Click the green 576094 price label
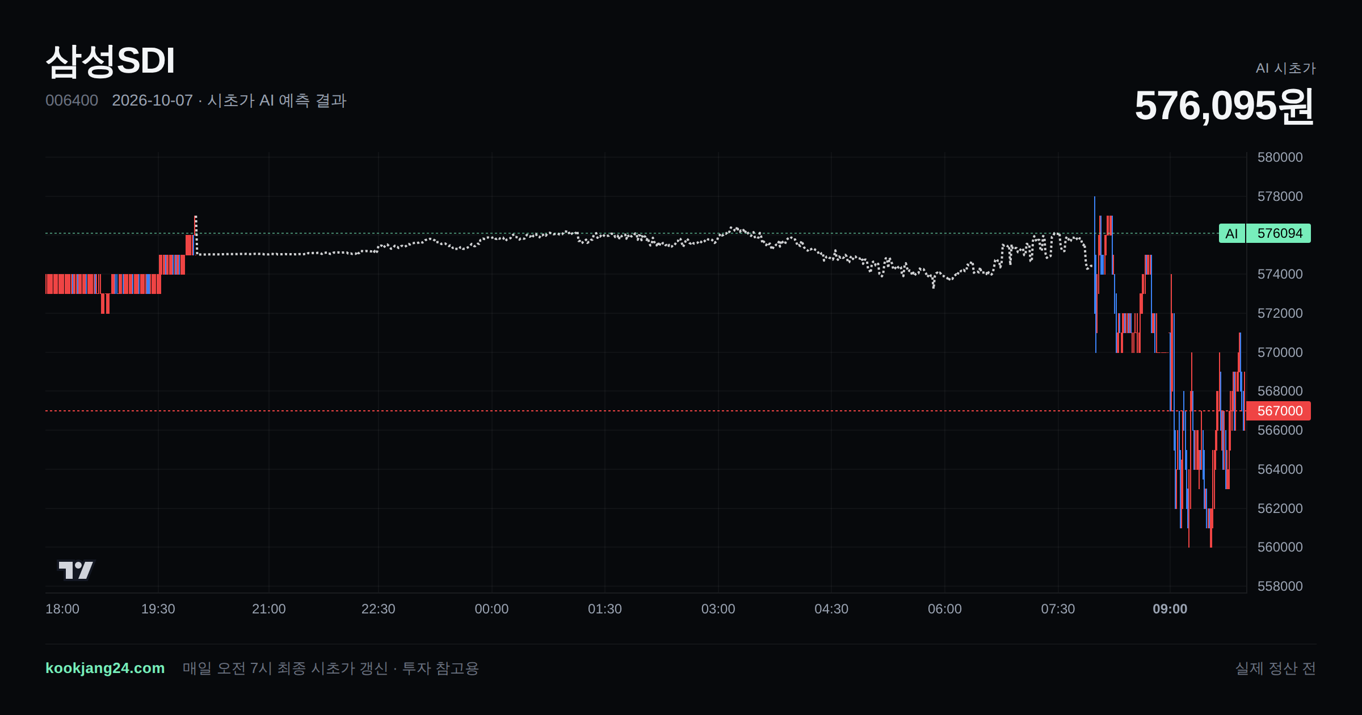1362x715 pixels. click(x=1279, y=233)
